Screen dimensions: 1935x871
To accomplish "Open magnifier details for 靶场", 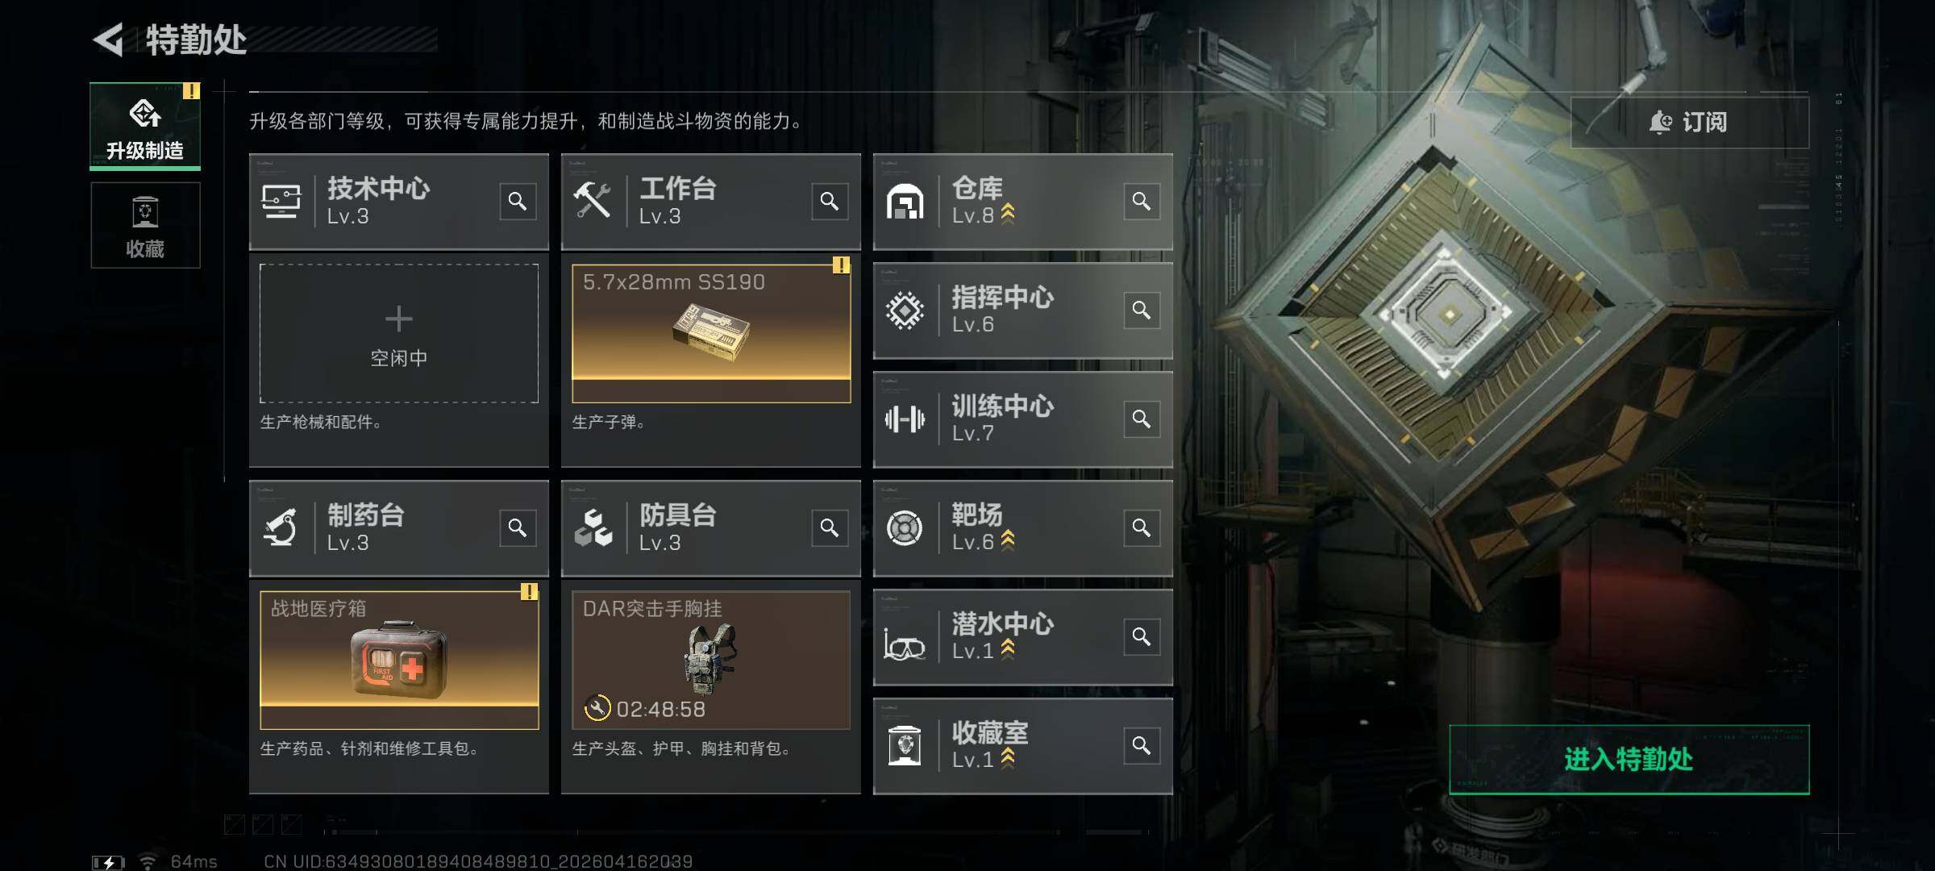I will coord(1142,527).
